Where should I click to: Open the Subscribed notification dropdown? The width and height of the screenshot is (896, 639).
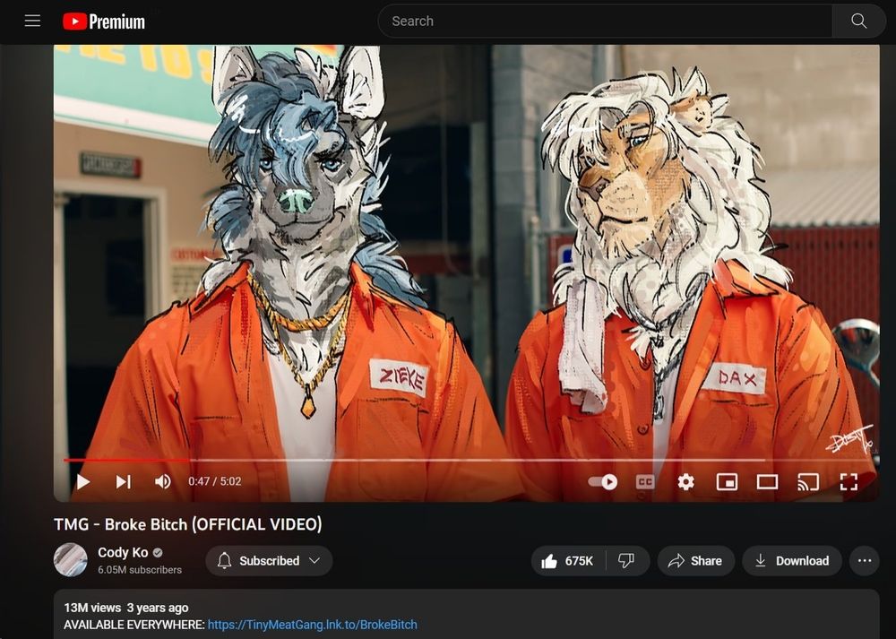point(269,561)
